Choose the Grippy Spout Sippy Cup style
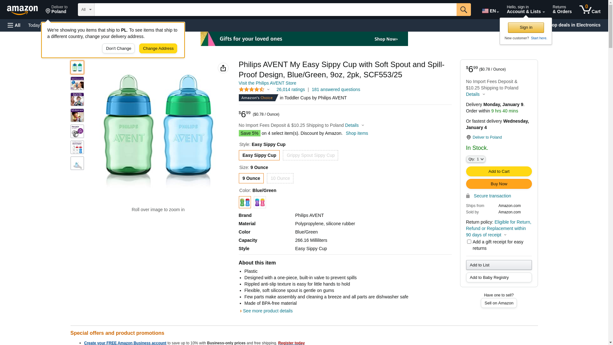This screenshot has width=613, height=345. click(x=310, y=156)
